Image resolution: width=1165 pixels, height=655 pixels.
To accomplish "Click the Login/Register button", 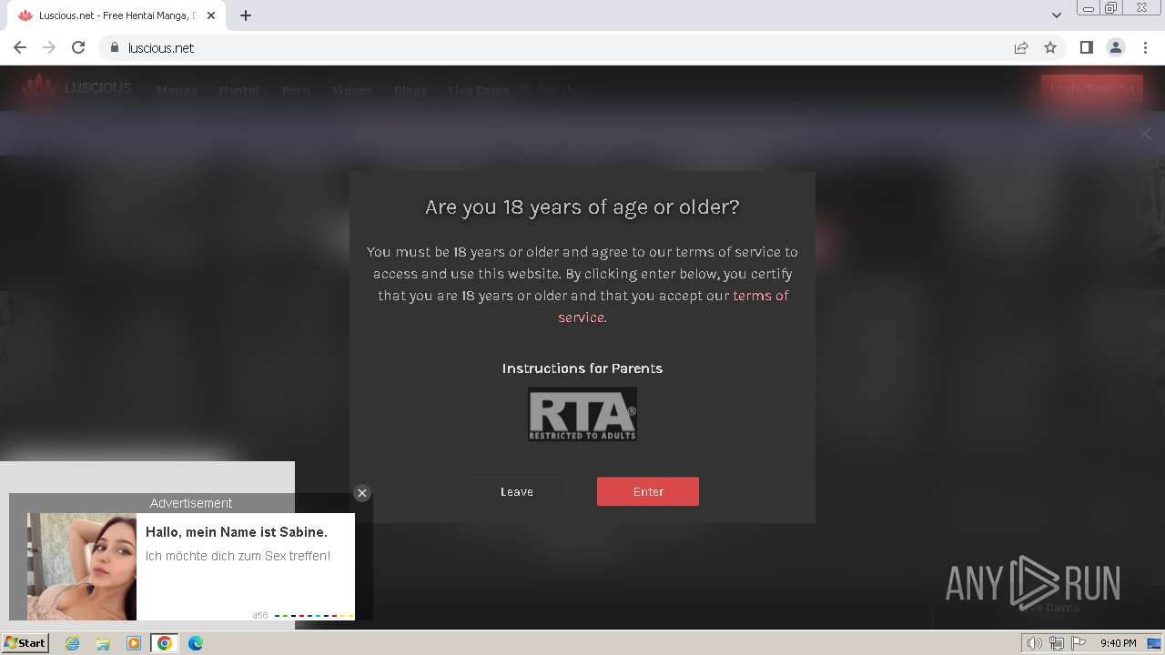I will click(x=1092, y=88).
